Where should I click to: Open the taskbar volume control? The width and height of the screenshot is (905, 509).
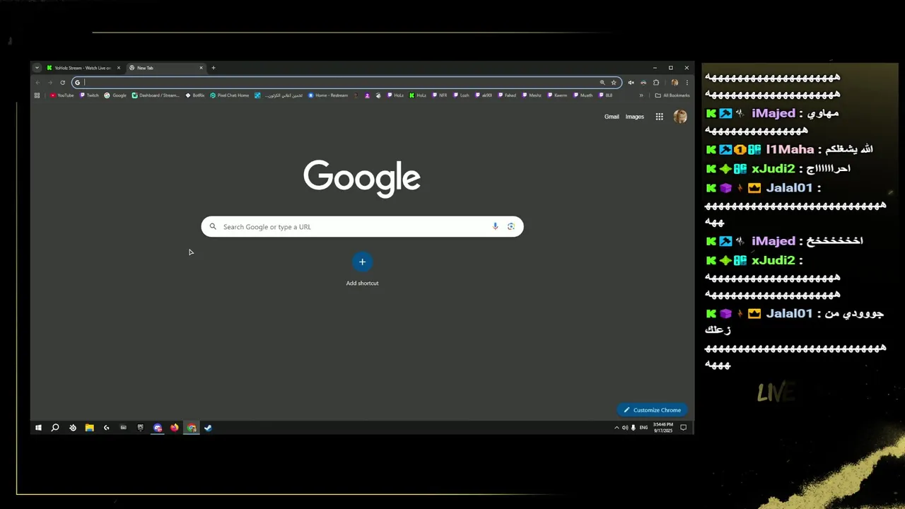point(625,428)
